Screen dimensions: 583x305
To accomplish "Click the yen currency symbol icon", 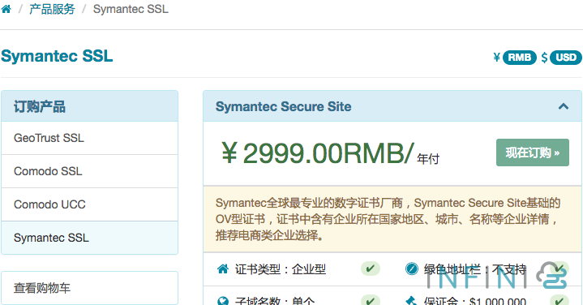I will 496,58.
